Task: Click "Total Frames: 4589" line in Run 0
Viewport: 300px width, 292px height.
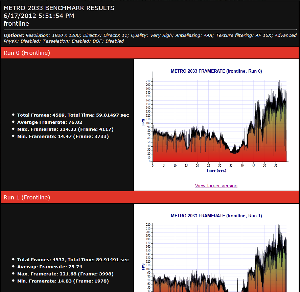Action: 73,115
